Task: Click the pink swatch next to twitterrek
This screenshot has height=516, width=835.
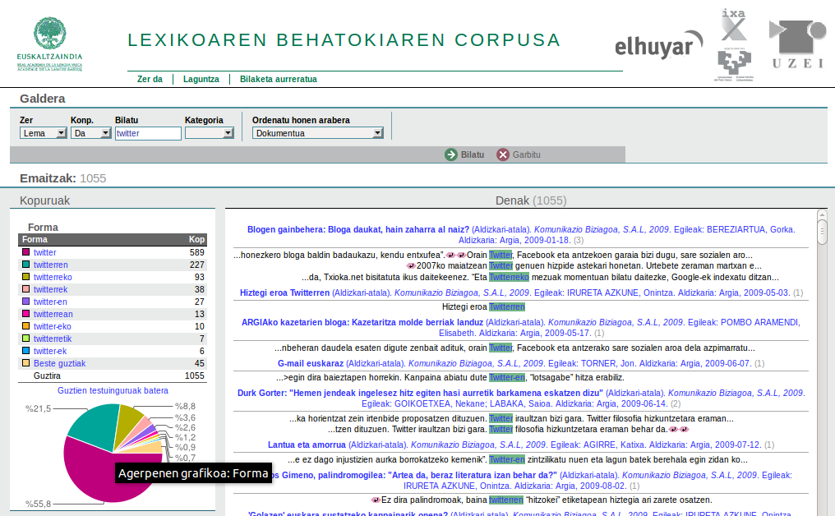Action: pyautogui.click(x=25, y=288)
